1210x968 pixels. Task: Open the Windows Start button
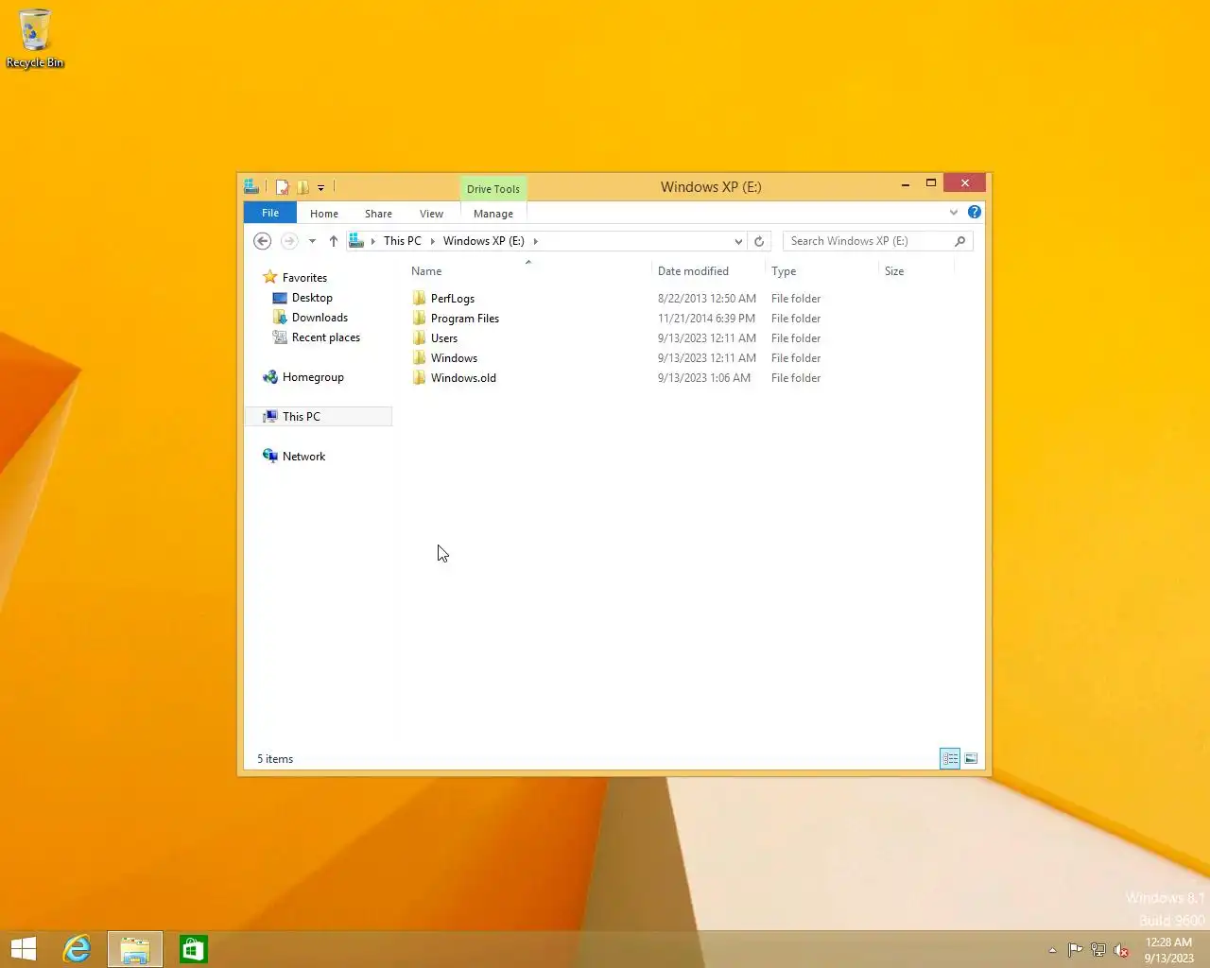pos(24,949)
